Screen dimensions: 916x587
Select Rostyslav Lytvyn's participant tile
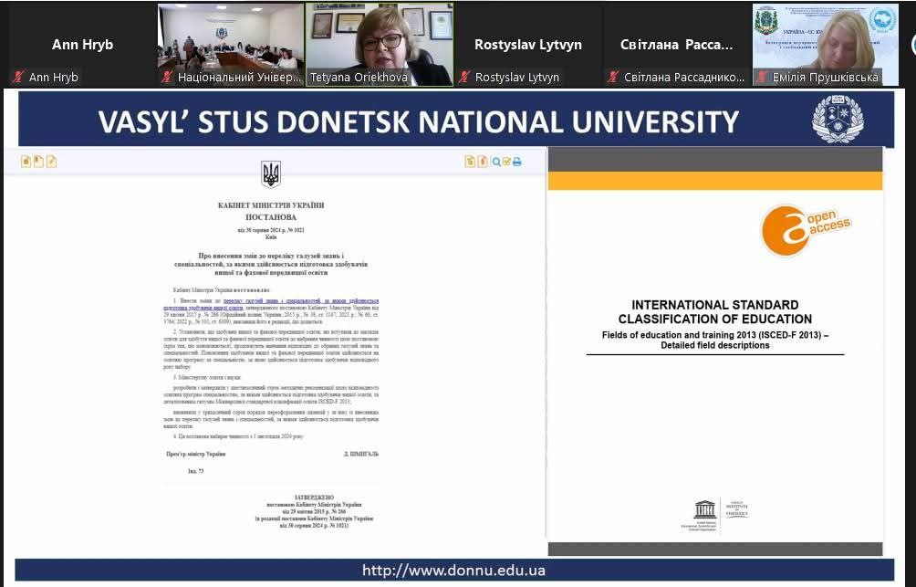[x=528, y=45]
